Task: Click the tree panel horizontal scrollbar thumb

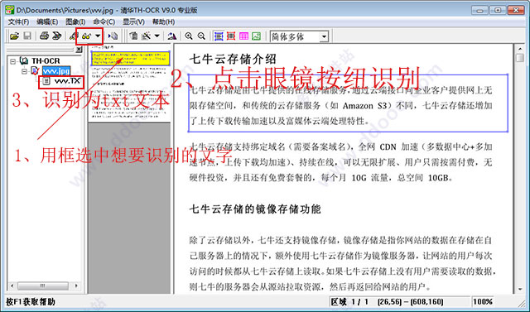Action: point(43,286)
